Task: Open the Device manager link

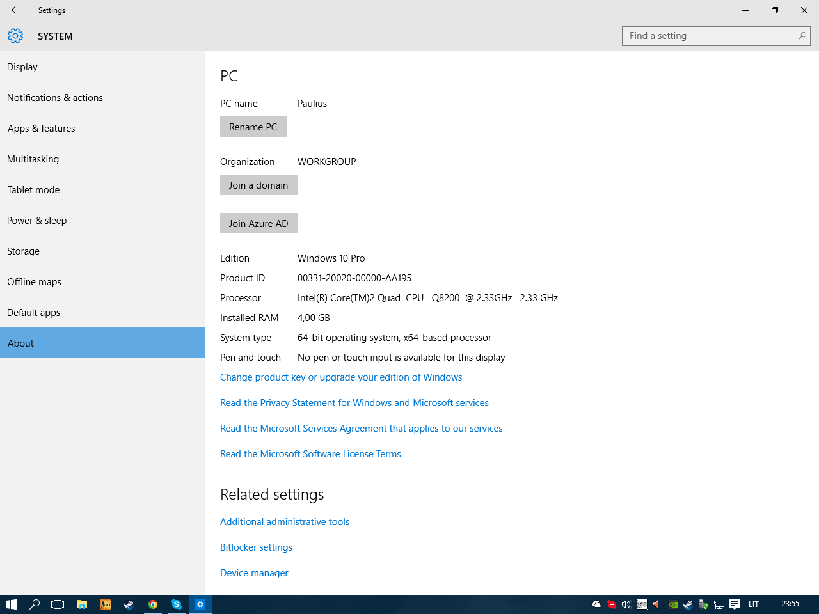Action: coord(254,573)
